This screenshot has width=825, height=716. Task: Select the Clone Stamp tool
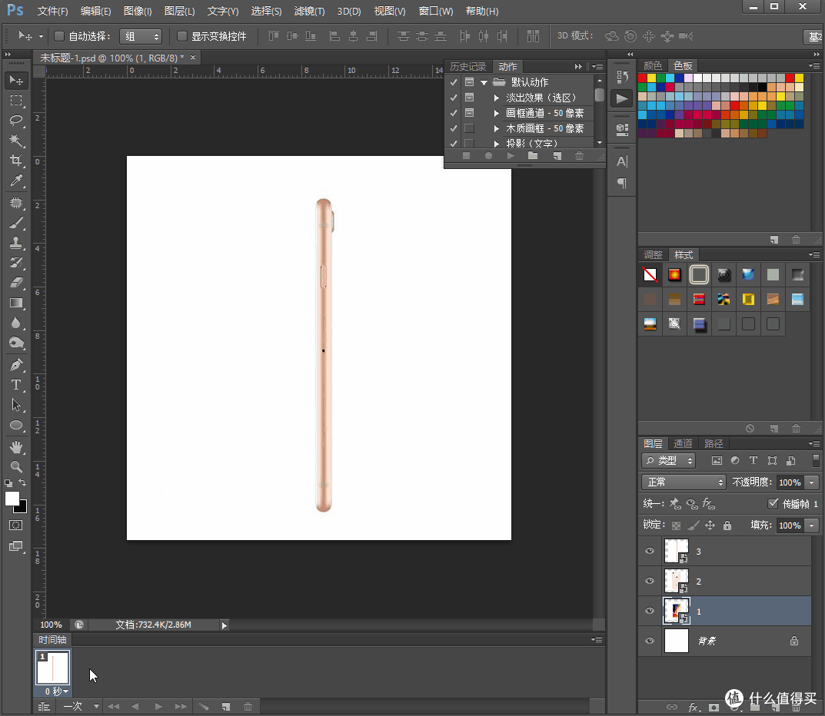(x=16, y=242)
